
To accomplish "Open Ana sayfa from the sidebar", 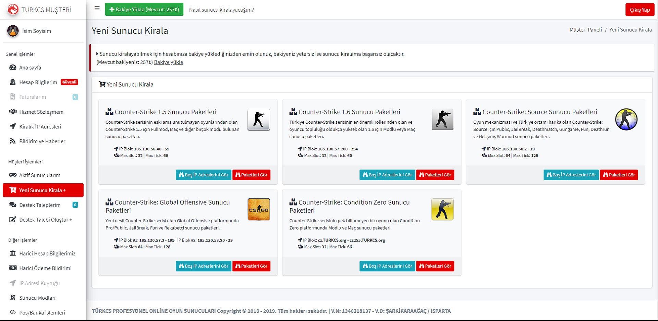I will (x=30, y=67).
